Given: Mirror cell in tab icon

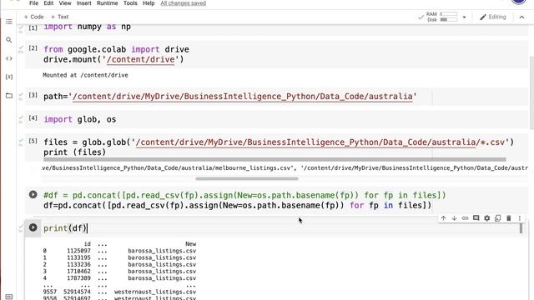Looking at the screenshot, I should 497,218.
